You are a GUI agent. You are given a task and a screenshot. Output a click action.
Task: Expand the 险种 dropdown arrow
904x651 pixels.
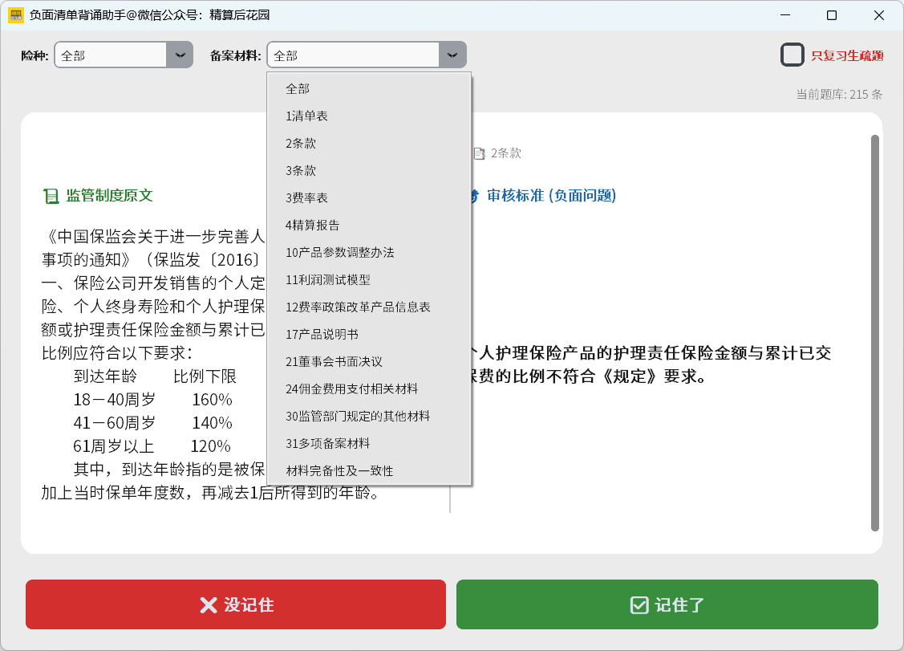[x=180, y=55]
